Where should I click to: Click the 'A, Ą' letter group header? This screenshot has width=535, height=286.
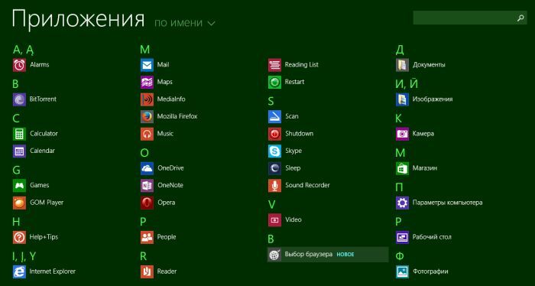point(23,50)
